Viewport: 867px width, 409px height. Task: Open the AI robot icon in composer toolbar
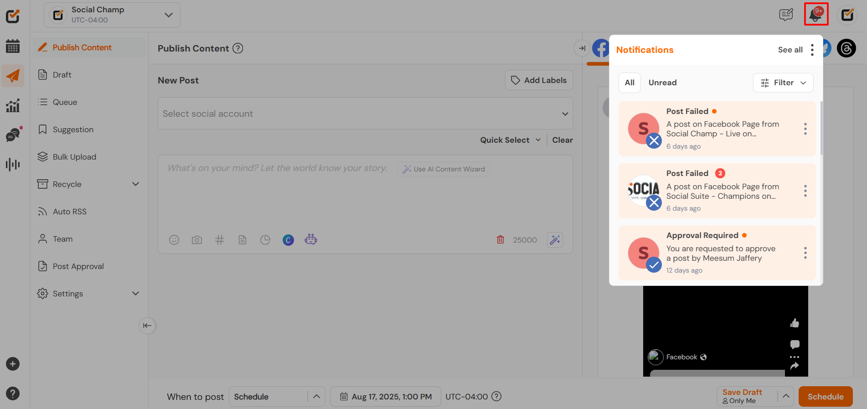tap(311, 239)
